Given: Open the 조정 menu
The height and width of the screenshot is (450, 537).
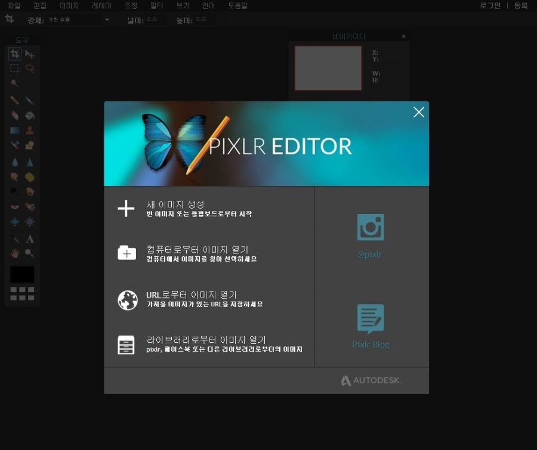Looking at the screenshot, I should coord(131,5).
